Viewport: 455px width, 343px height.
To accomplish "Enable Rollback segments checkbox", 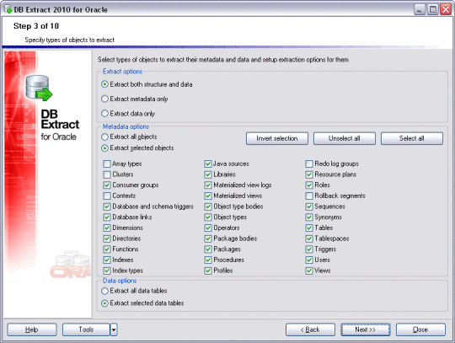I will point(309,196).
